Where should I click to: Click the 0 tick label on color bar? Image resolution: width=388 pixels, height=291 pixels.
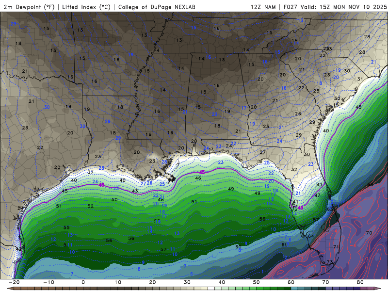(x=83, y=282)
